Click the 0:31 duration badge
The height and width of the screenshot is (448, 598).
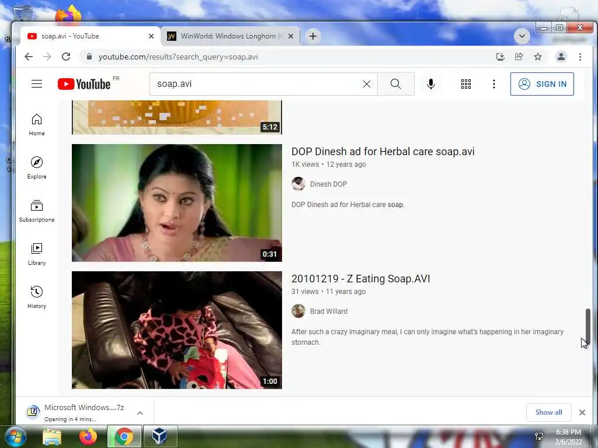(270, 254)
